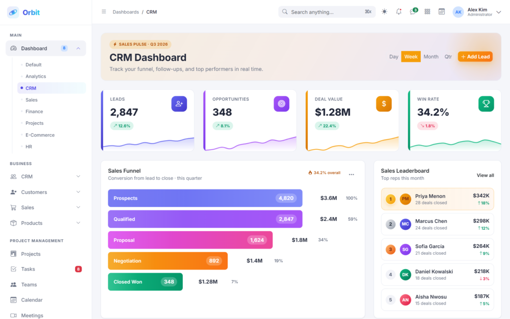
Task: Open Aisha Nwosu leaderboard row
Action: (437, 300)
